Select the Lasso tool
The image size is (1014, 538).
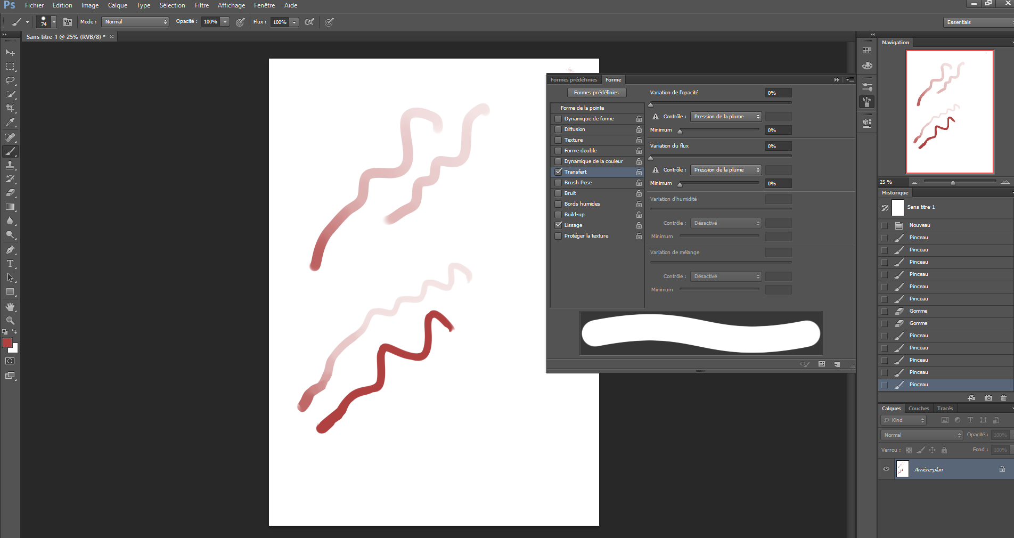10,80
